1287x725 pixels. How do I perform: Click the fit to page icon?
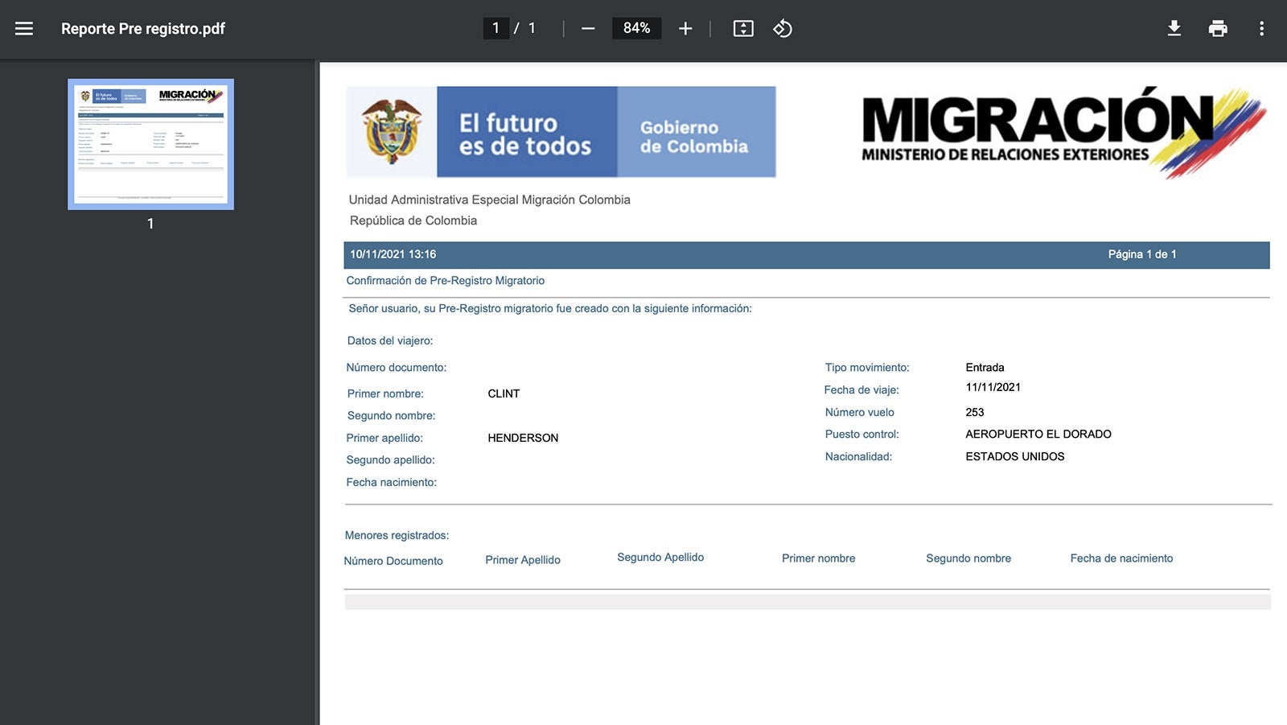(743, 29)
